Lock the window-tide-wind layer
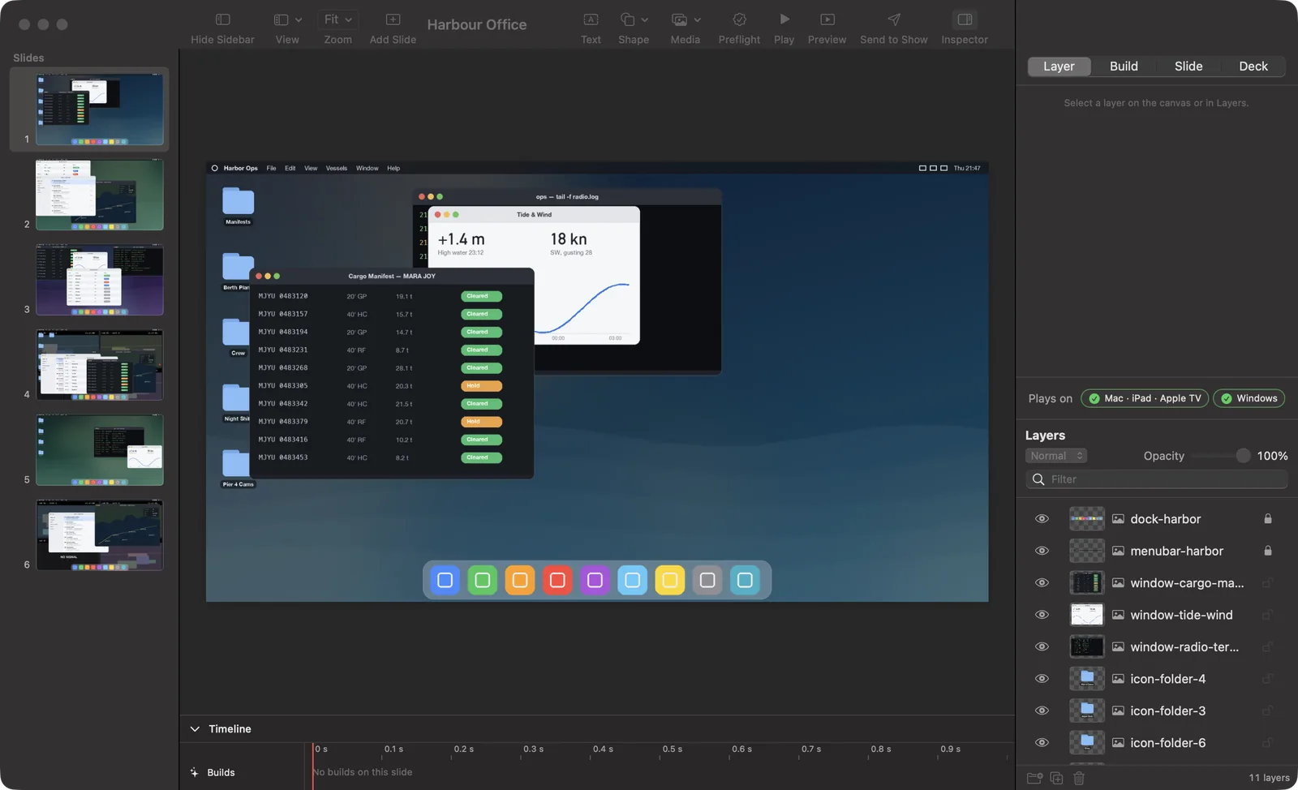 point(1267,615)
